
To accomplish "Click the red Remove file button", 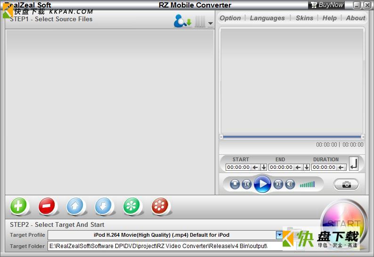I will 47,206.
